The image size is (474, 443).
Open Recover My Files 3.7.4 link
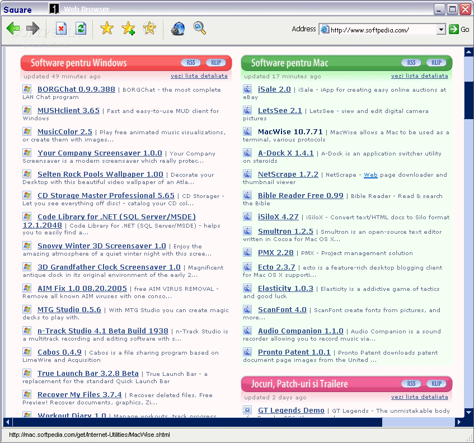pyautogui.click(x=79, y=395)
